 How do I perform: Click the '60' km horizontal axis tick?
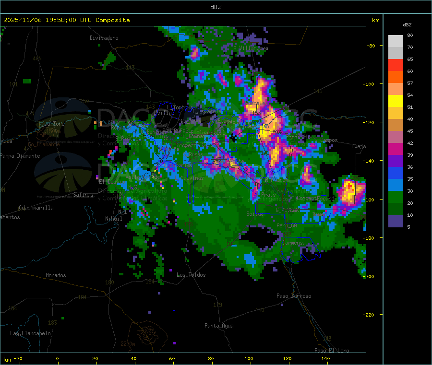point(172,358)
